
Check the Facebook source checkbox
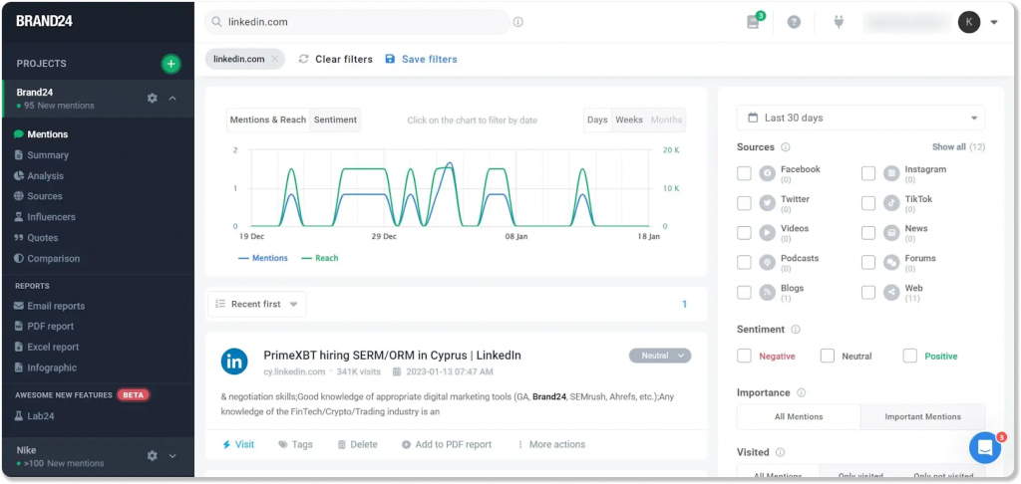pos(744,173)
